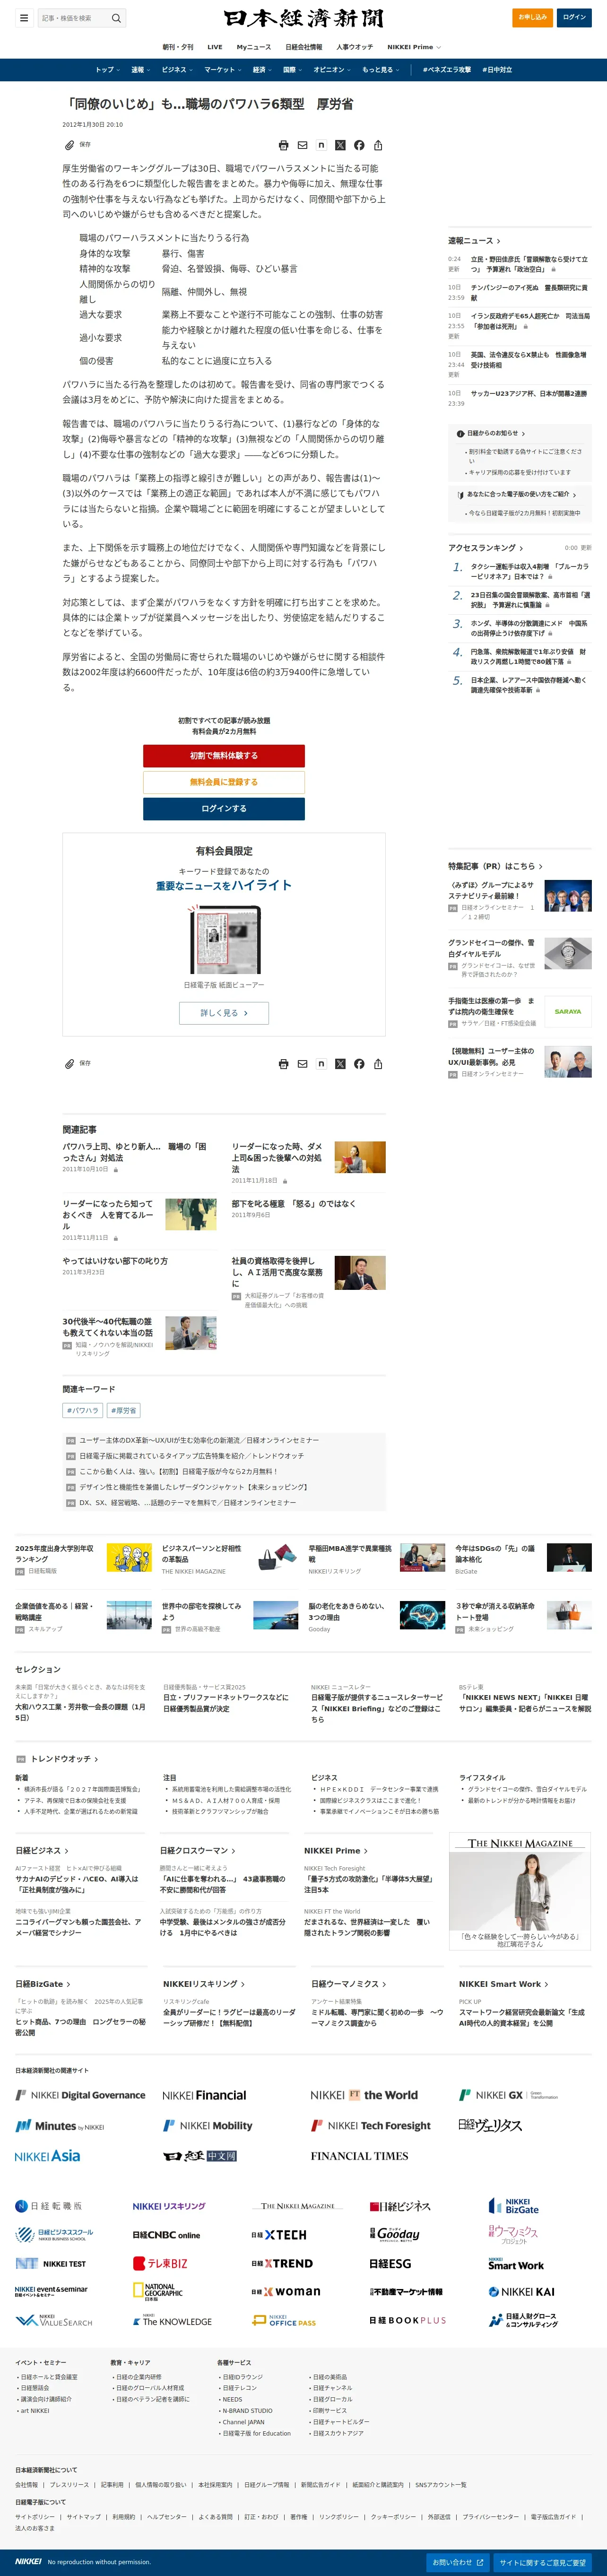Click the 日本経済新聞 masthead logo

coord(303,18)
